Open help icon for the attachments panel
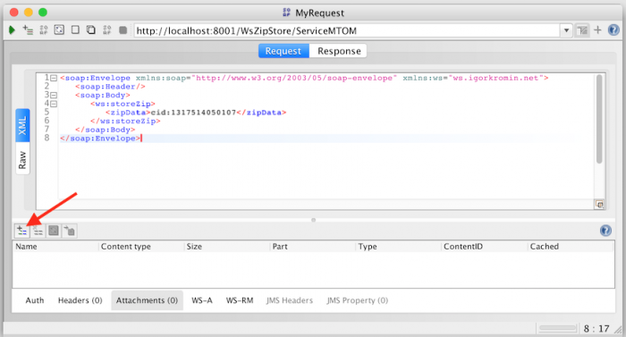 605,231
